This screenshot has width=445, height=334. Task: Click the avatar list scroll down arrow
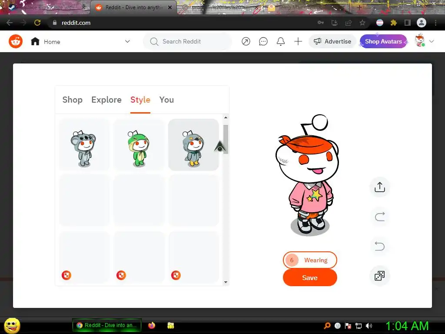[226, 282]
